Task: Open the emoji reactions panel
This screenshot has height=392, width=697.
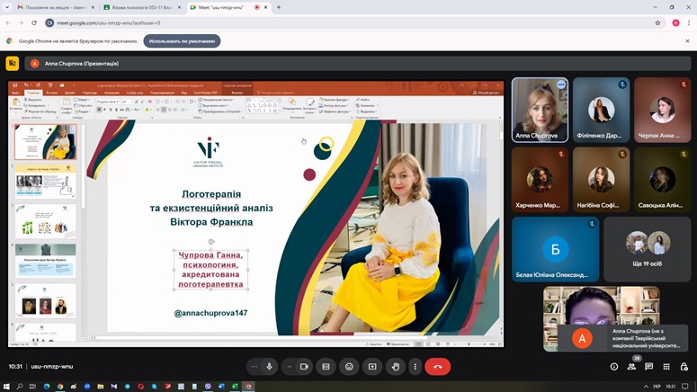Action: point(349,367)
